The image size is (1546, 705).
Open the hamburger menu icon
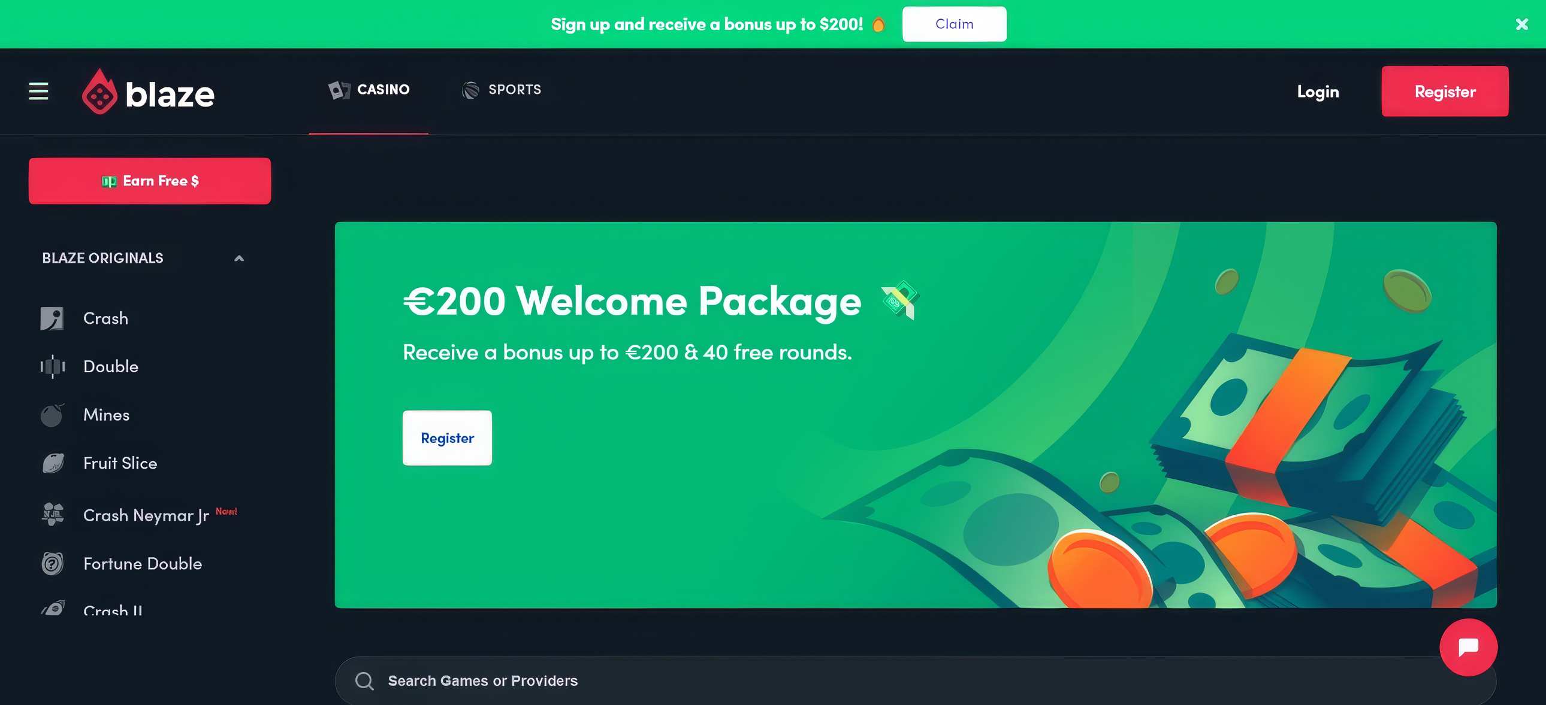(38, 91)
